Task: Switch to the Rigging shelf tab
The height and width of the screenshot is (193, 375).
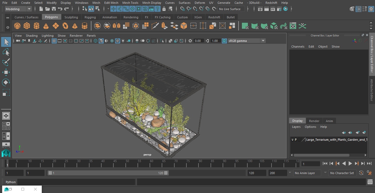Action: click(x=90, y=17)
